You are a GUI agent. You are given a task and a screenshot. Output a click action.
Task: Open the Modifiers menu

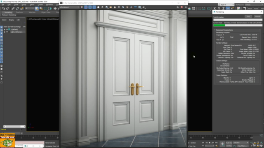coord(49,5)
